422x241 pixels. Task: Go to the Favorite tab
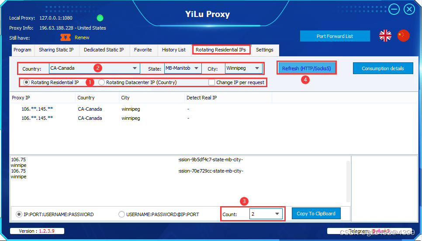pyautogui.click(x=143, y=50)
